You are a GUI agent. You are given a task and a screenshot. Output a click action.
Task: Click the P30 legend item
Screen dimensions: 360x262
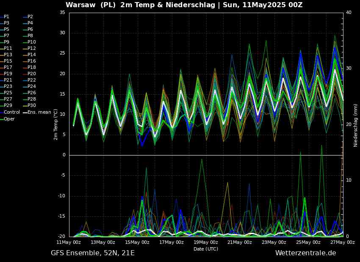click(x=29, y=105)
